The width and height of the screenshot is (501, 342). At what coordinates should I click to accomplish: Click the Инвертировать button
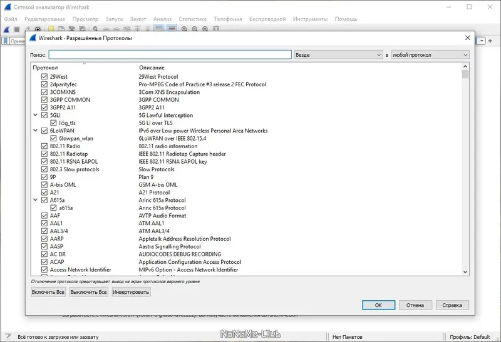(x=131, y=292)
